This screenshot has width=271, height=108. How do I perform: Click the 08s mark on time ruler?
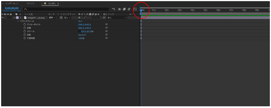(244, 10)
